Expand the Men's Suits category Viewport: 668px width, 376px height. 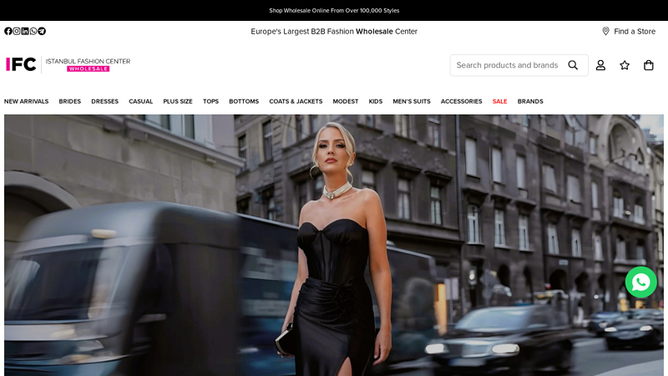(x=412, y=102)
